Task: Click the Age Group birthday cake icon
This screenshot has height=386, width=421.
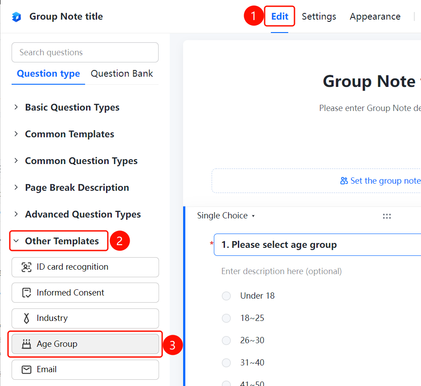Action: click(26, 344)
